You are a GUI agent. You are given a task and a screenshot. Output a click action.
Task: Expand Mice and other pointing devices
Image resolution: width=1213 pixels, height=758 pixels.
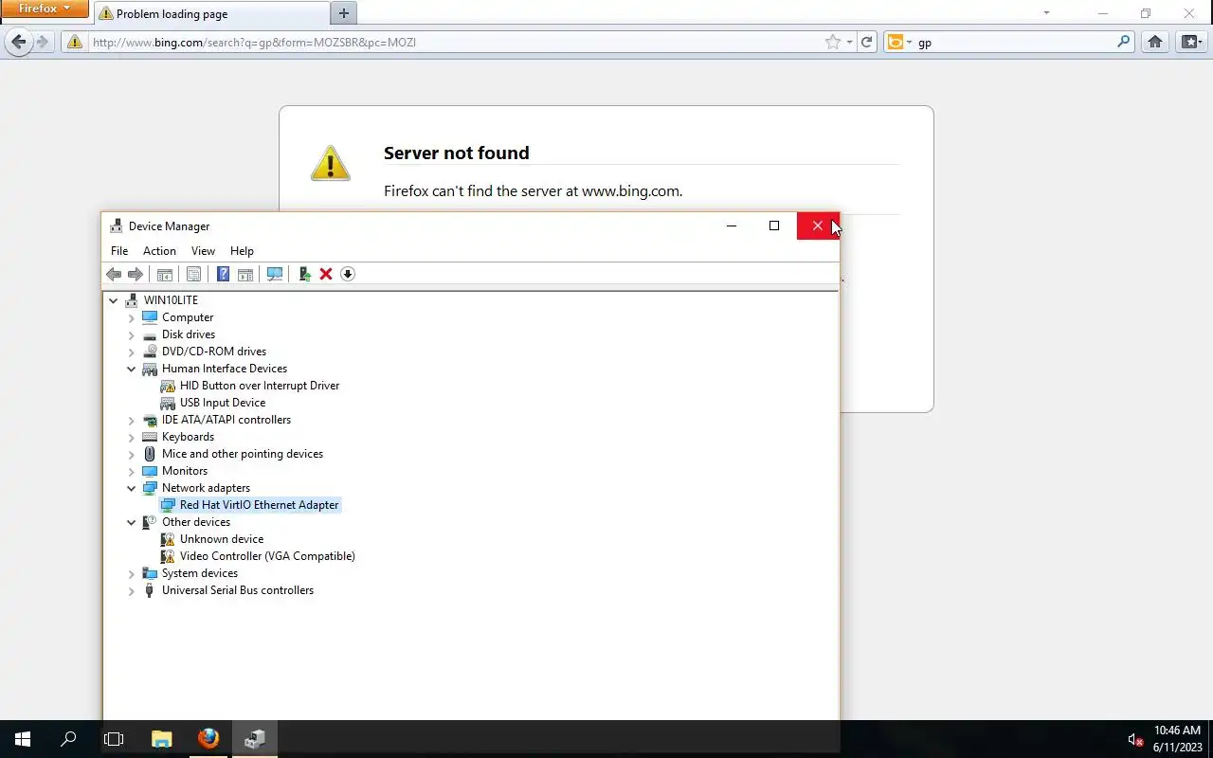[x=132, y=454]
